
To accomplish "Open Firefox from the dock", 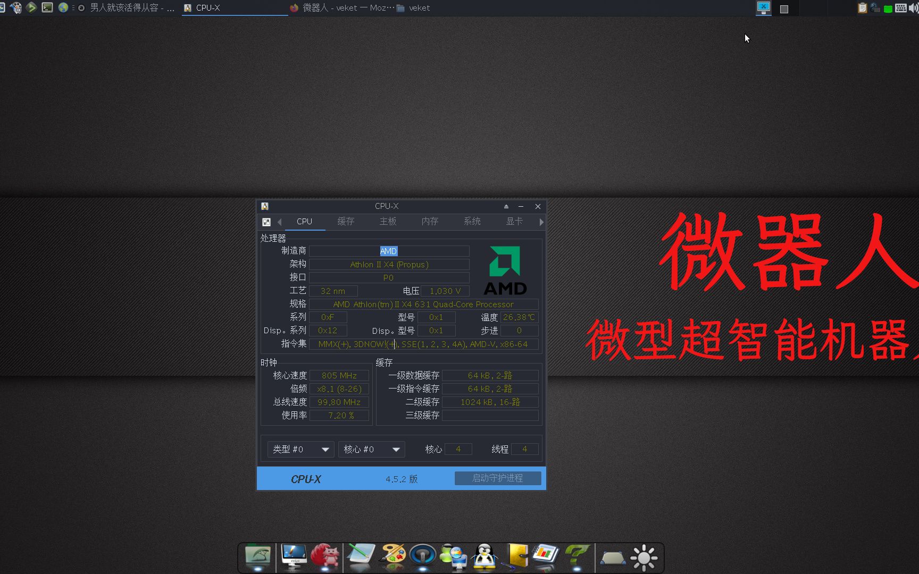I will pos(325,557).
